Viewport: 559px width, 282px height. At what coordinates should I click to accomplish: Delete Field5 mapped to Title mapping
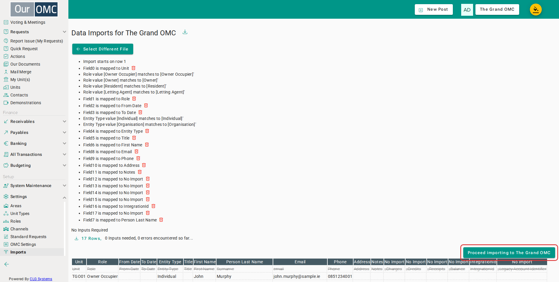(x=134, y=138)
